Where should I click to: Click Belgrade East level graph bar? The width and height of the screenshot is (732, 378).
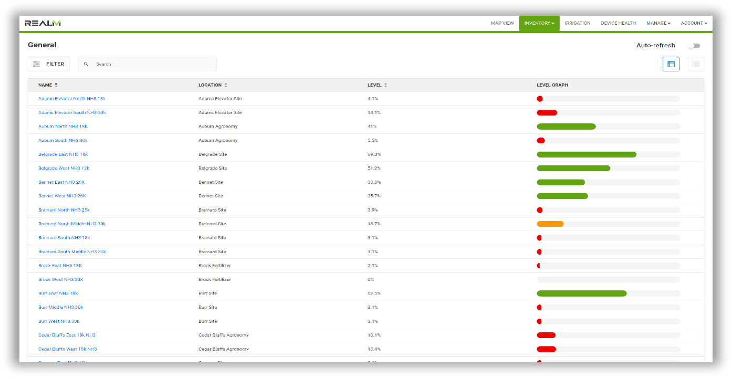coord(587,154)
